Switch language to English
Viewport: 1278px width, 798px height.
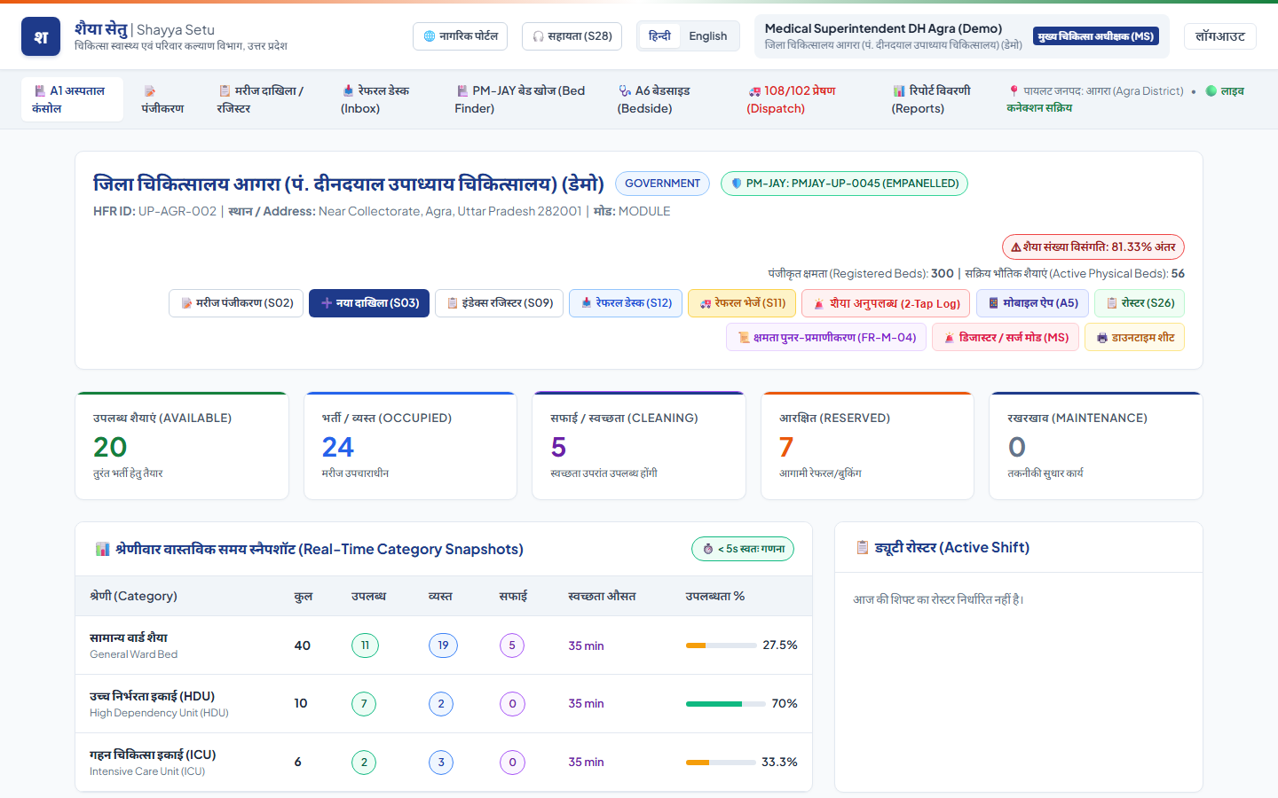tap(708, 36)
